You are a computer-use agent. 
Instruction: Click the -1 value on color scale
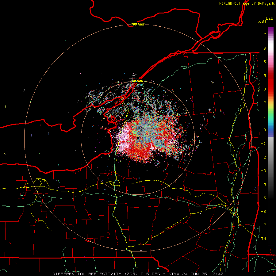[x=263, y=144]
